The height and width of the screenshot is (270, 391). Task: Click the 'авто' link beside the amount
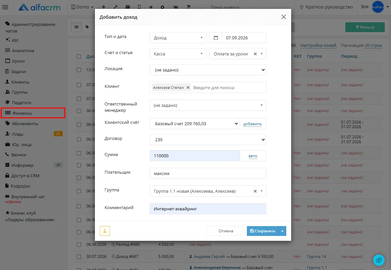(252, 156)
